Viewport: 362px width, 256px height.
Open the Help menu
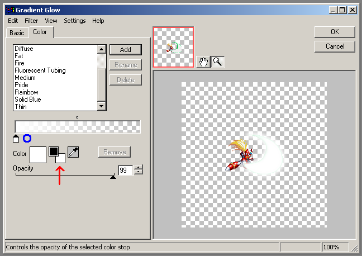tap(98, 21)
